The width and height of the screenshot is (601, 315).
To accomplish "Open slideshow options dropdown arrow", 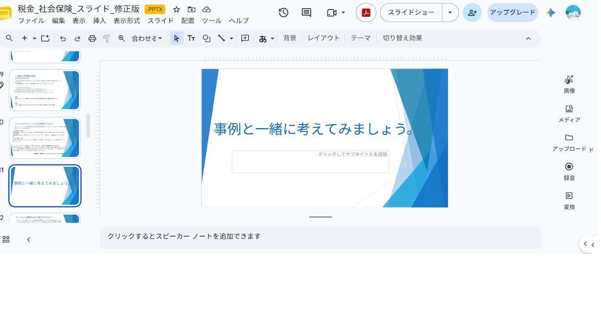I will click(x=450, y=13).
